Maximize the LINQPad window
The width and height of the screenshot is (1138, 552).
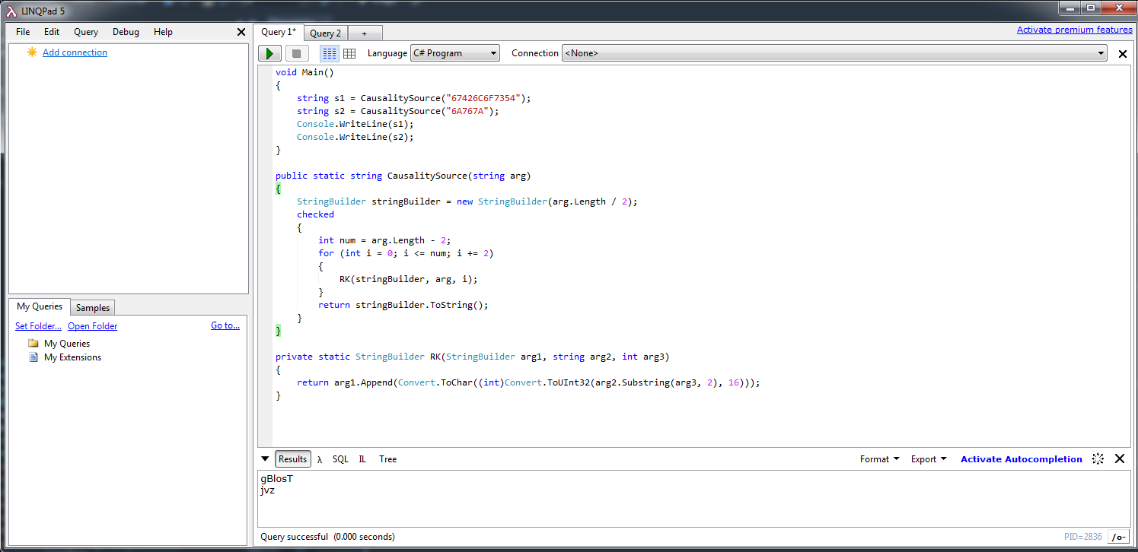point(1091,8)
